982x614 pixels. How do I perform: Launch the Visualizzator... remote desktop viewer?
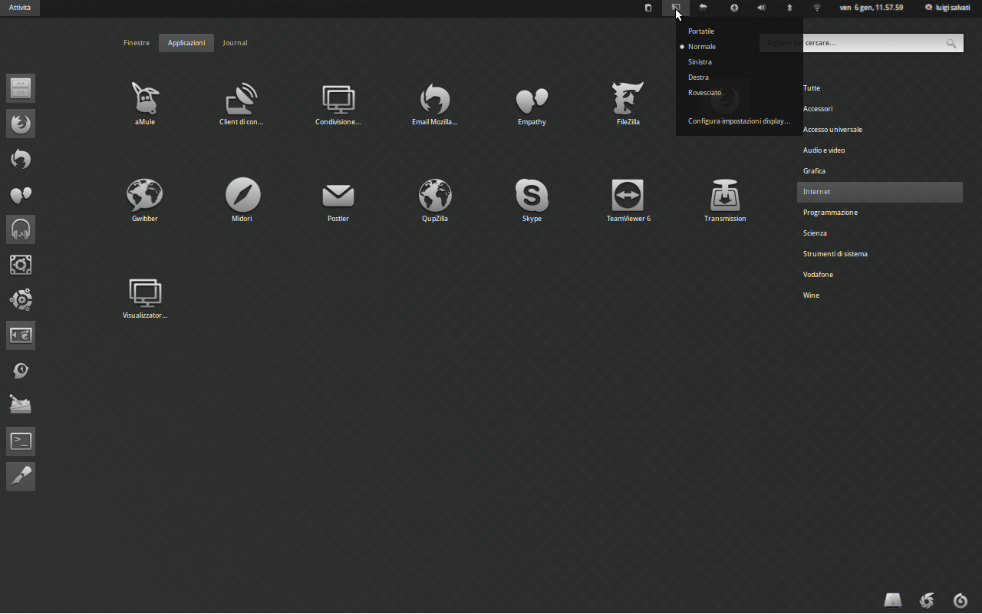click(145, 297)
